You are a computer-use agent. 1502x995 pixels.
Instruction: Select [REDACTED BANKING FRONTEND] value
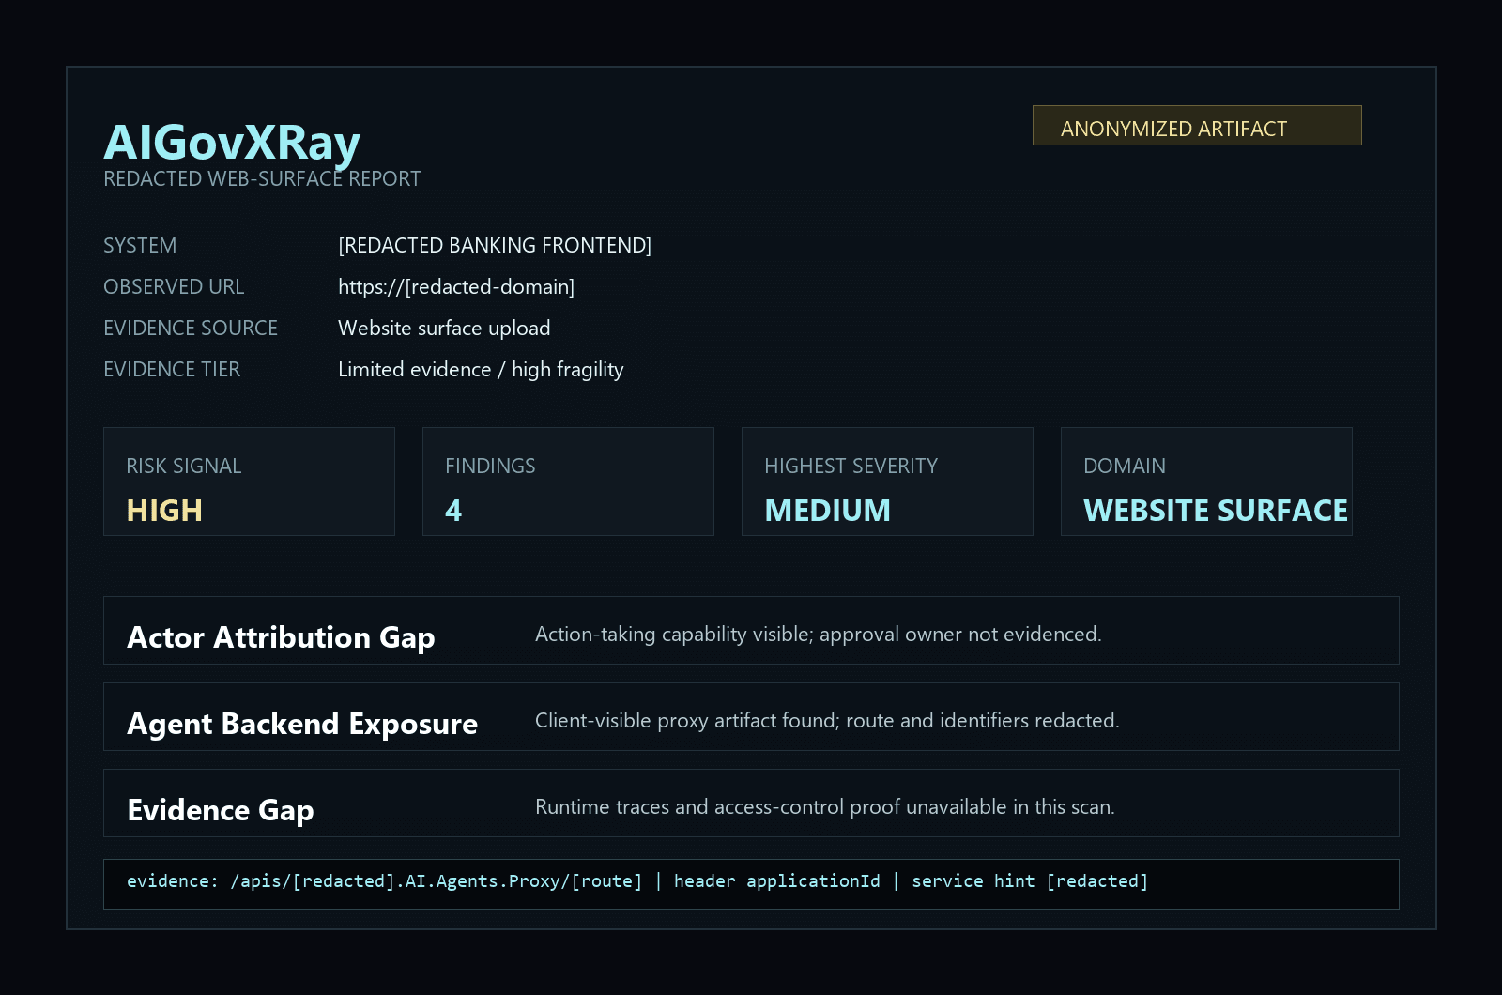pyautogui.click(x=495, y=245)
